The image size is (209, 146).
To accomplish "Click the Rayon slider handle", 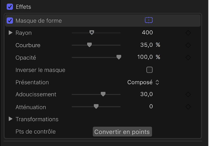I will [x=92, y=33].
